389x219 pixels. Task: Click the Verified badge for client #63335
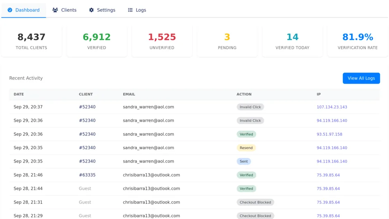(246, 175)
